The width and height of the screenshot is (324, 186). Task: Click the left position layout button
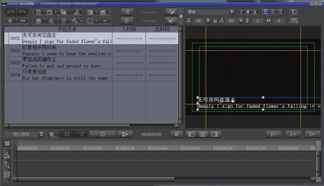(191, 134)
